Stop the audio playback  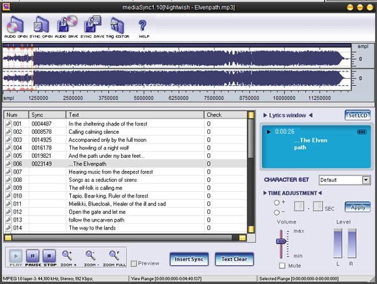click(49, 258)
